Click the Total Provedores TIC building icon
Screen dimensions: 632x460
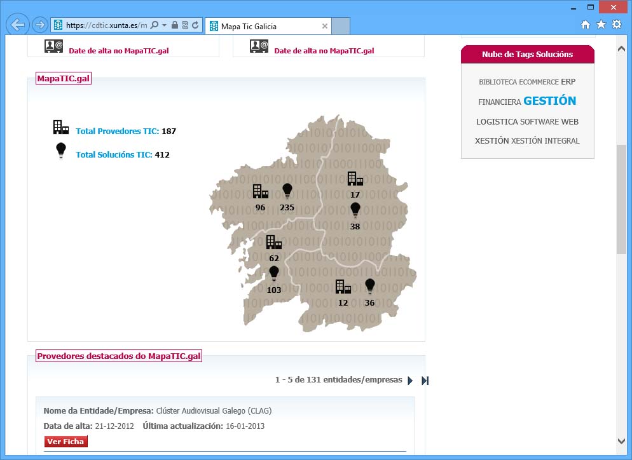(61, 127)
